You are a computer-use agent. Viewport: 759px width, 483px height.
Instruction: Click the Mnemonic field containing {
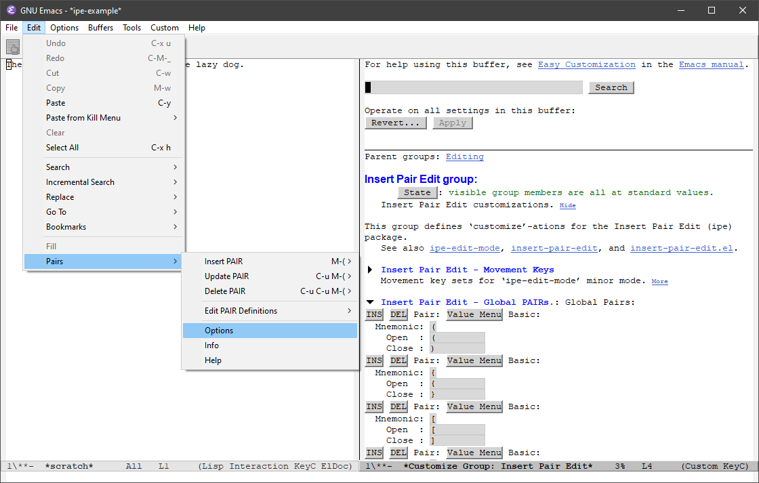(x=433, y=373)
